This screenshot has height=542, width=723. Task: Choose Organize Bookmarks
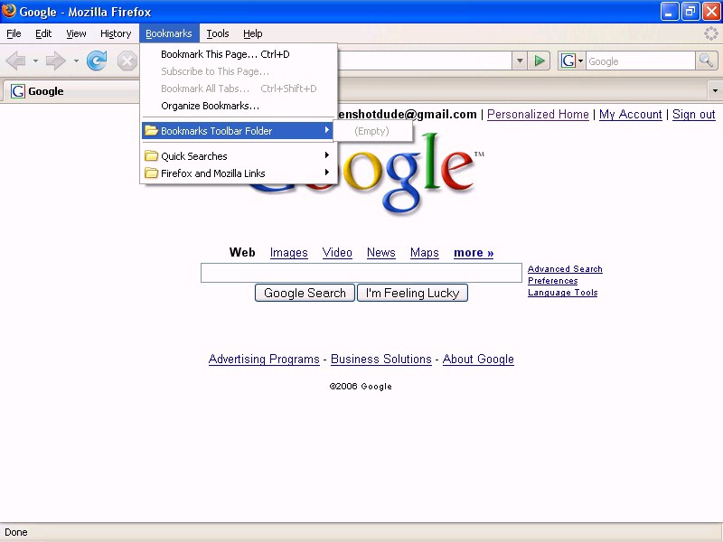click(x=239, y=106)
